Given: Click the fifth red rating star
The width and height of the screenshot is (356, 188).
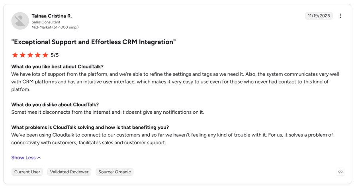Looking at the screenshot, I should point(45,55).
